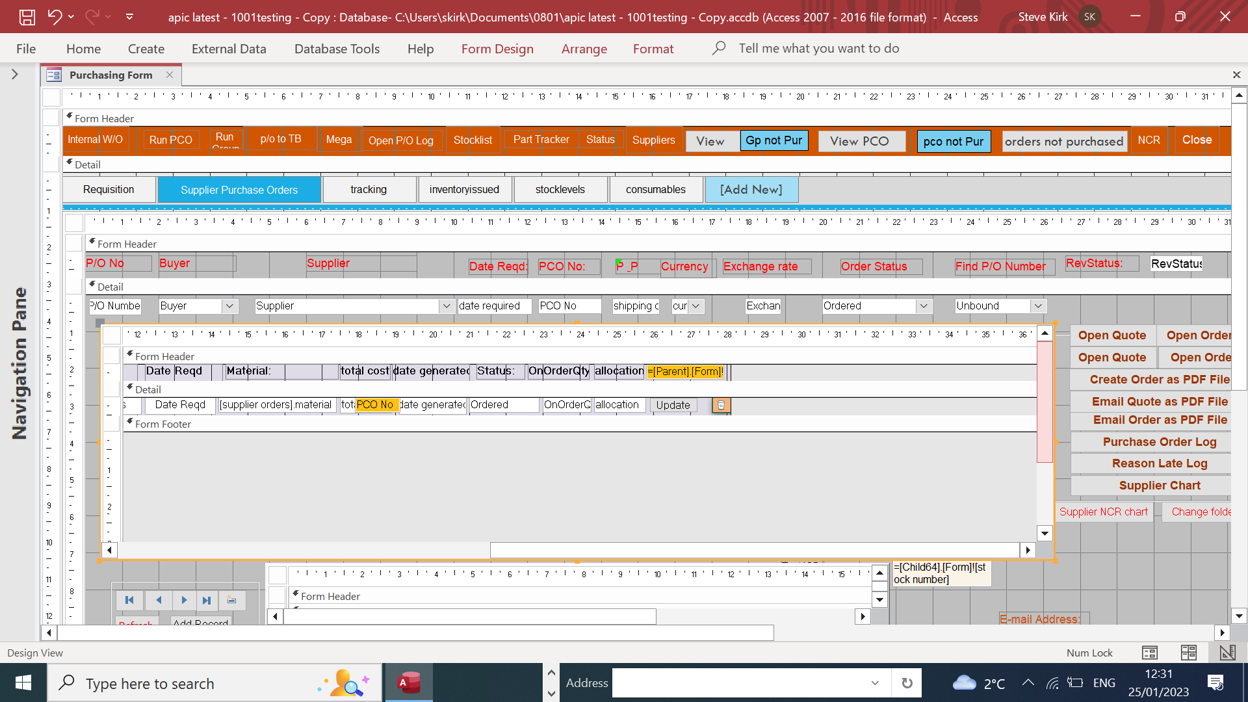Click the Tell me search magnifier icon
Image resolution: width=1248 pixels, height=702 pixels.
(x=718, y=48)
